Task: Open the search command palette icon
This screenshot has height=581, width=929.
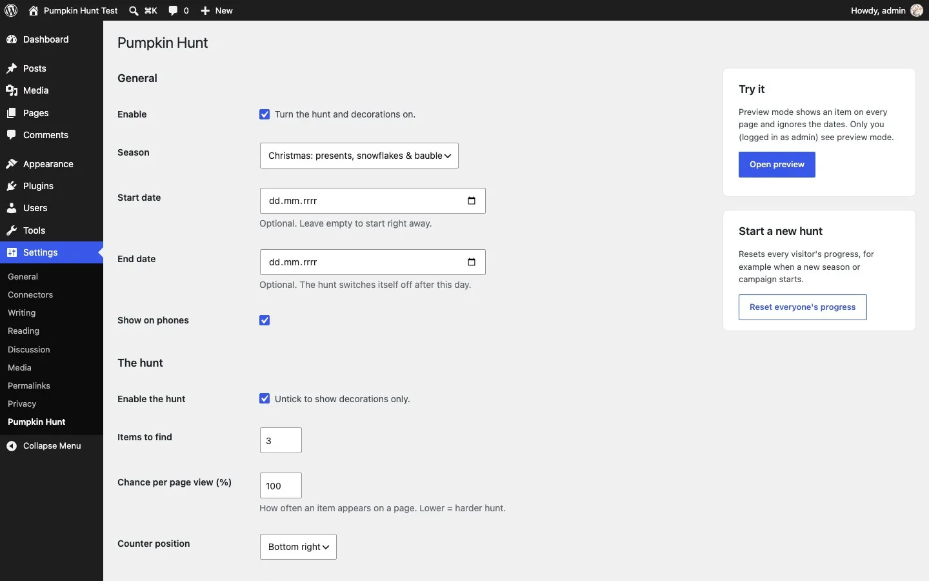Action: [x=134, y=10]
